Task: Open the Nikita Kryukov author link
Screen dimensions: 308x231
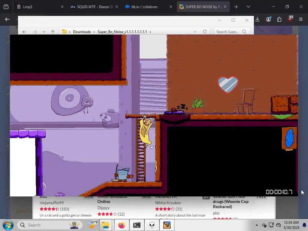Action: click(168, 203)
